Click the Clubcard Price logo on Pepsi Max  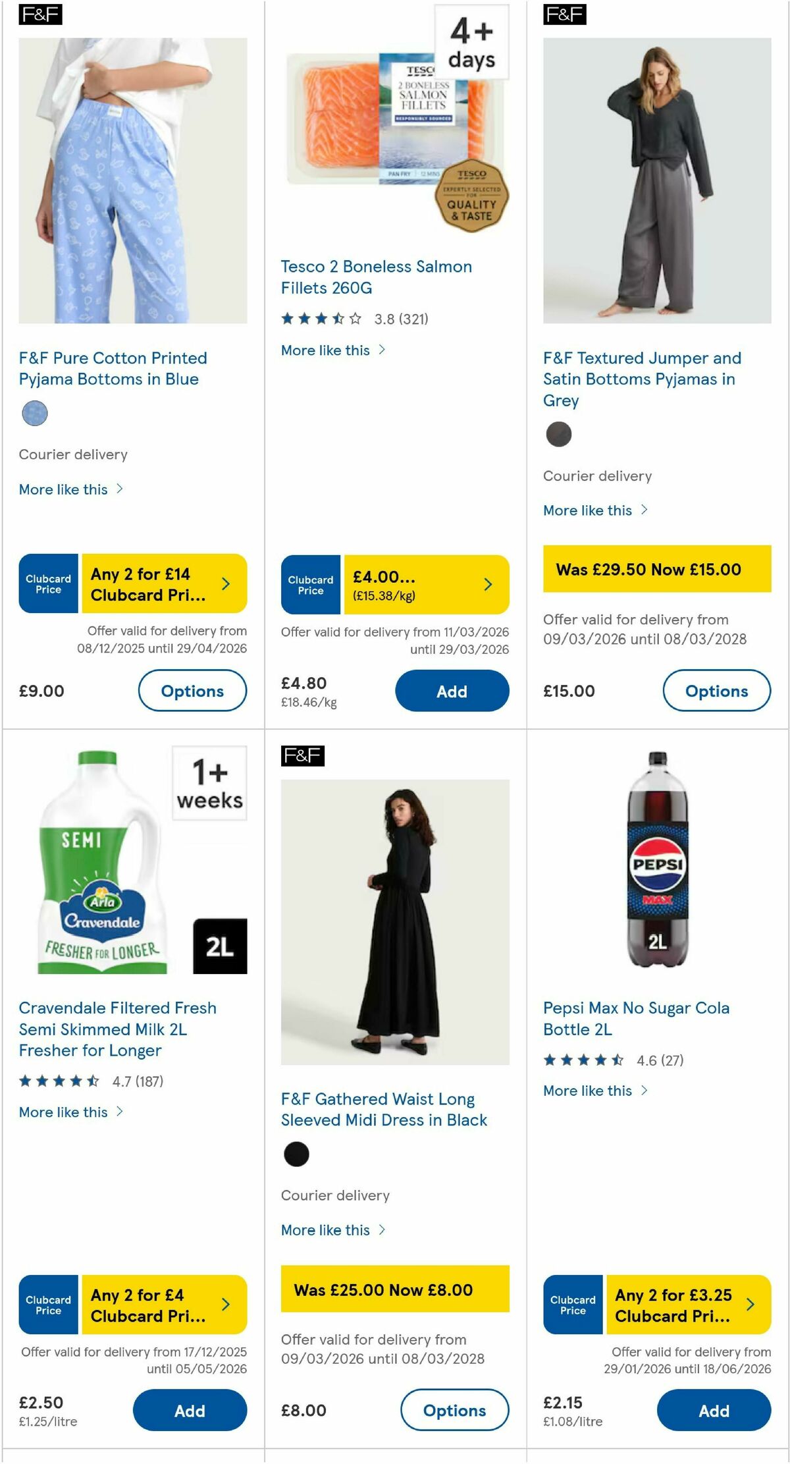(572, 1305)
